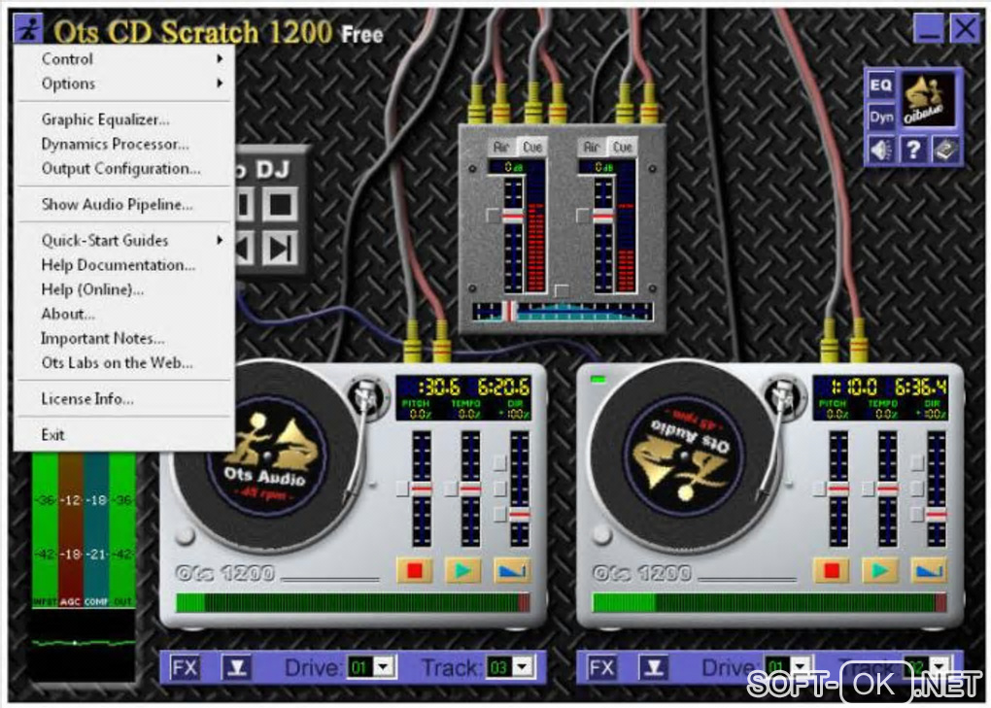
Task: Click the left deck tonearm pivot
Action: 366,395
